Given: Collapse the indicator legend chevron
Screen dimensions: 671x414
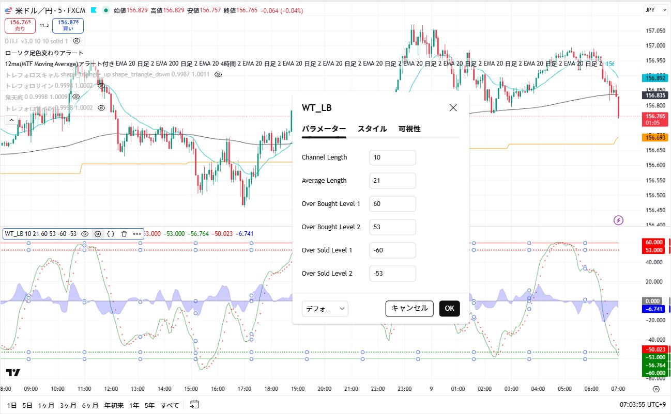Looking at the screenshot, I should 10,120.
